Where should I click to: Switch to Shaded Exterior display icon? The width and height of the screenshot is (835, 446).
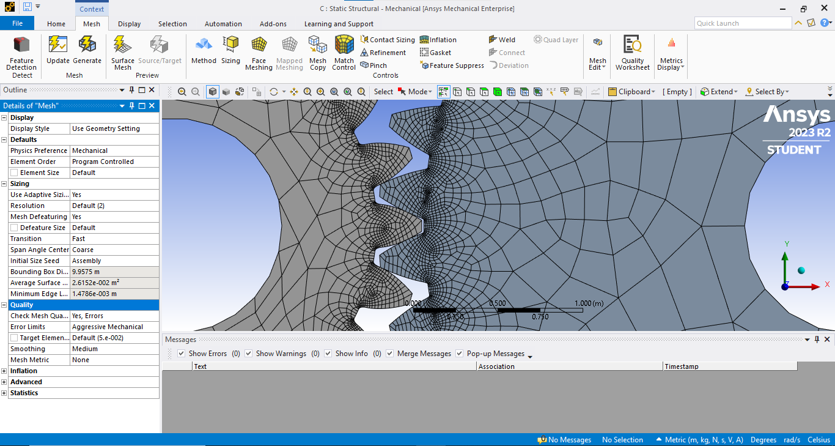click(x=226, y=92)
